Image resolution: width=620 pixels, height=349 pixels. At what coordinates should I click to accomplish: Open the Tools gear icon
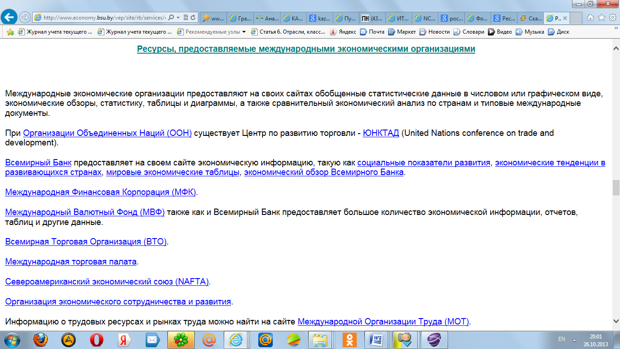pyautogui.click(x=612, y=18)
